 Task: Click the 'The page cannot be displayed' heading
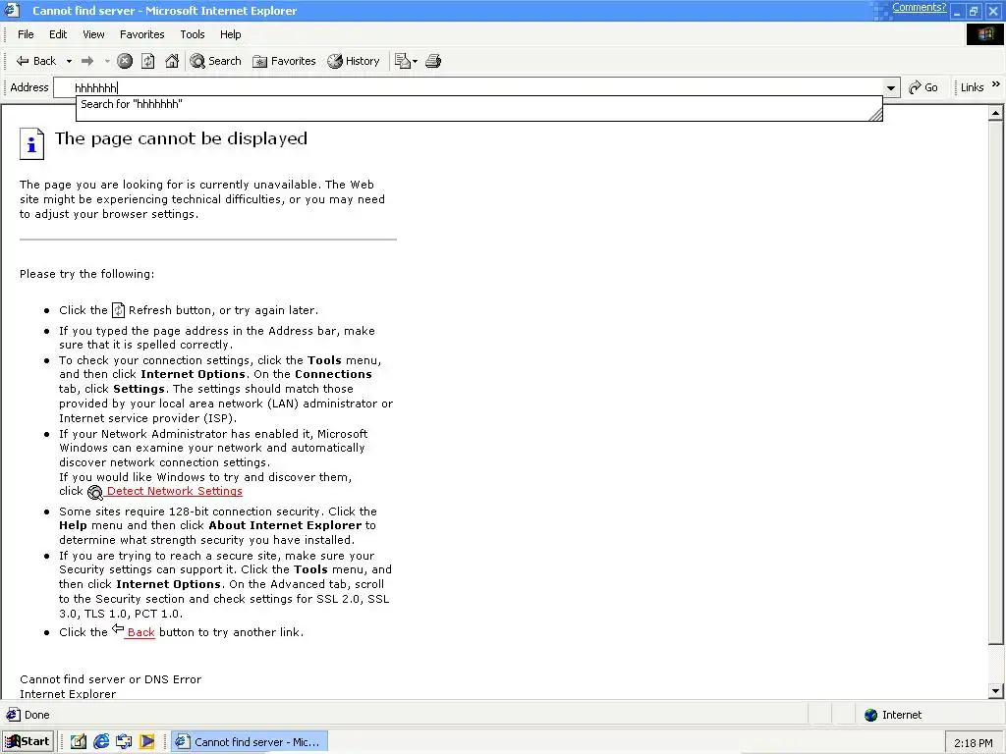(181, 139)
